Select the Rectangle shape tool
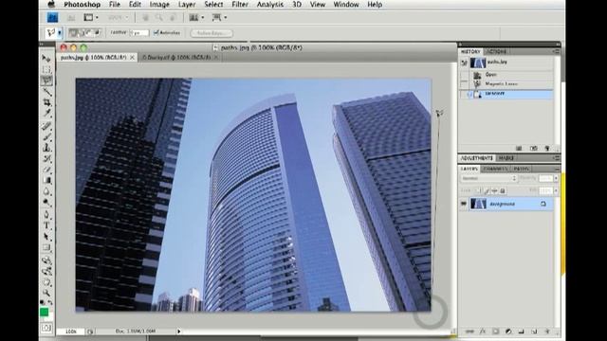 46,247
